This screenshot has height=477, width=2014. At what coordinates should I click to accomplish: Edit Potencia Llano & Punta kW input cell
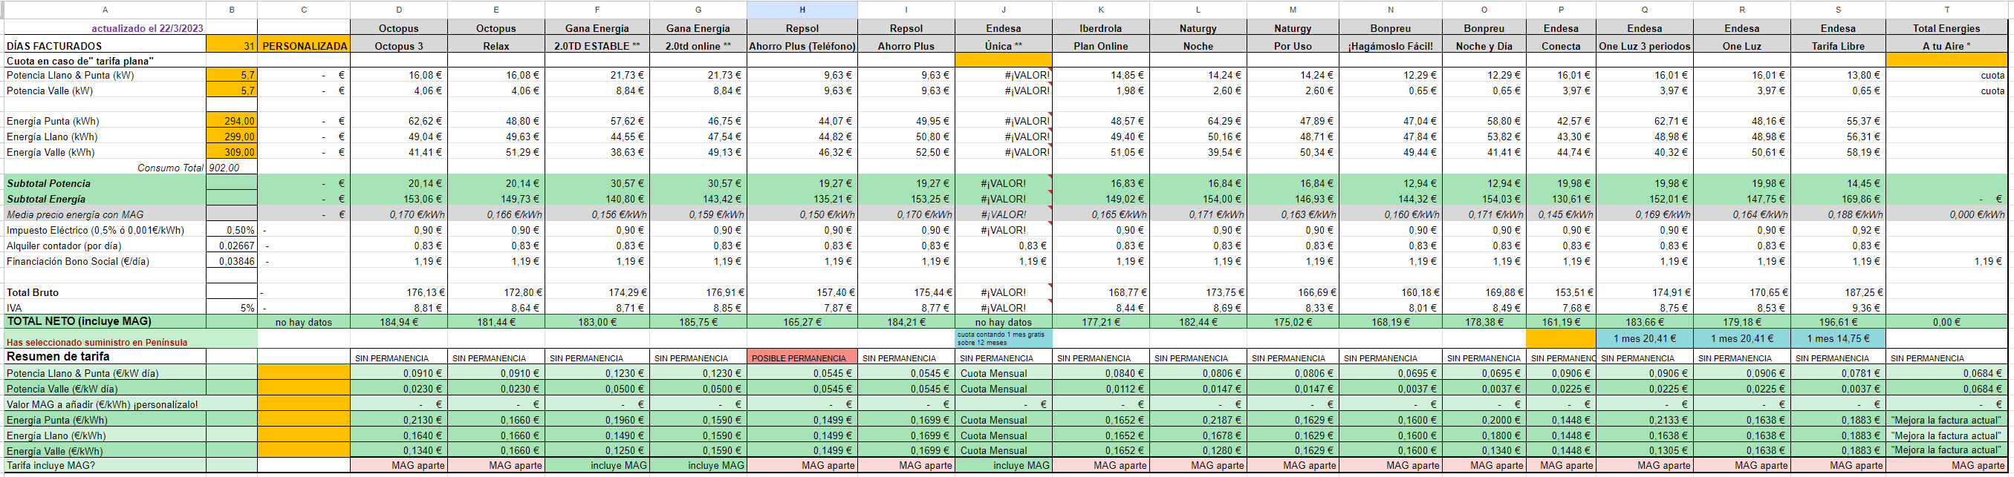(x=232, y=75)
